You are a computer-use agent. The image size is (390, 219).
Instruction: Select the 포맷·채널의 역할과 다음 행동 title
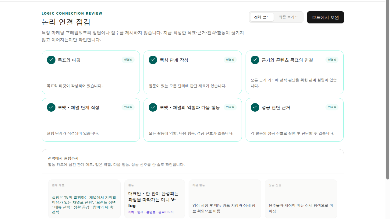pos(190,108)
